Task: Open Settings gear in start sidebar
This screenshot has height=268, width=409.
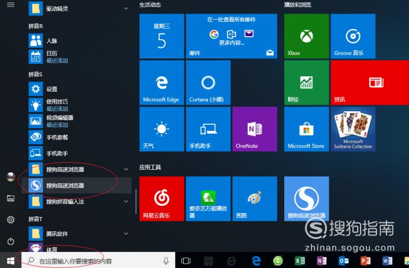Action: coord(11,220)
